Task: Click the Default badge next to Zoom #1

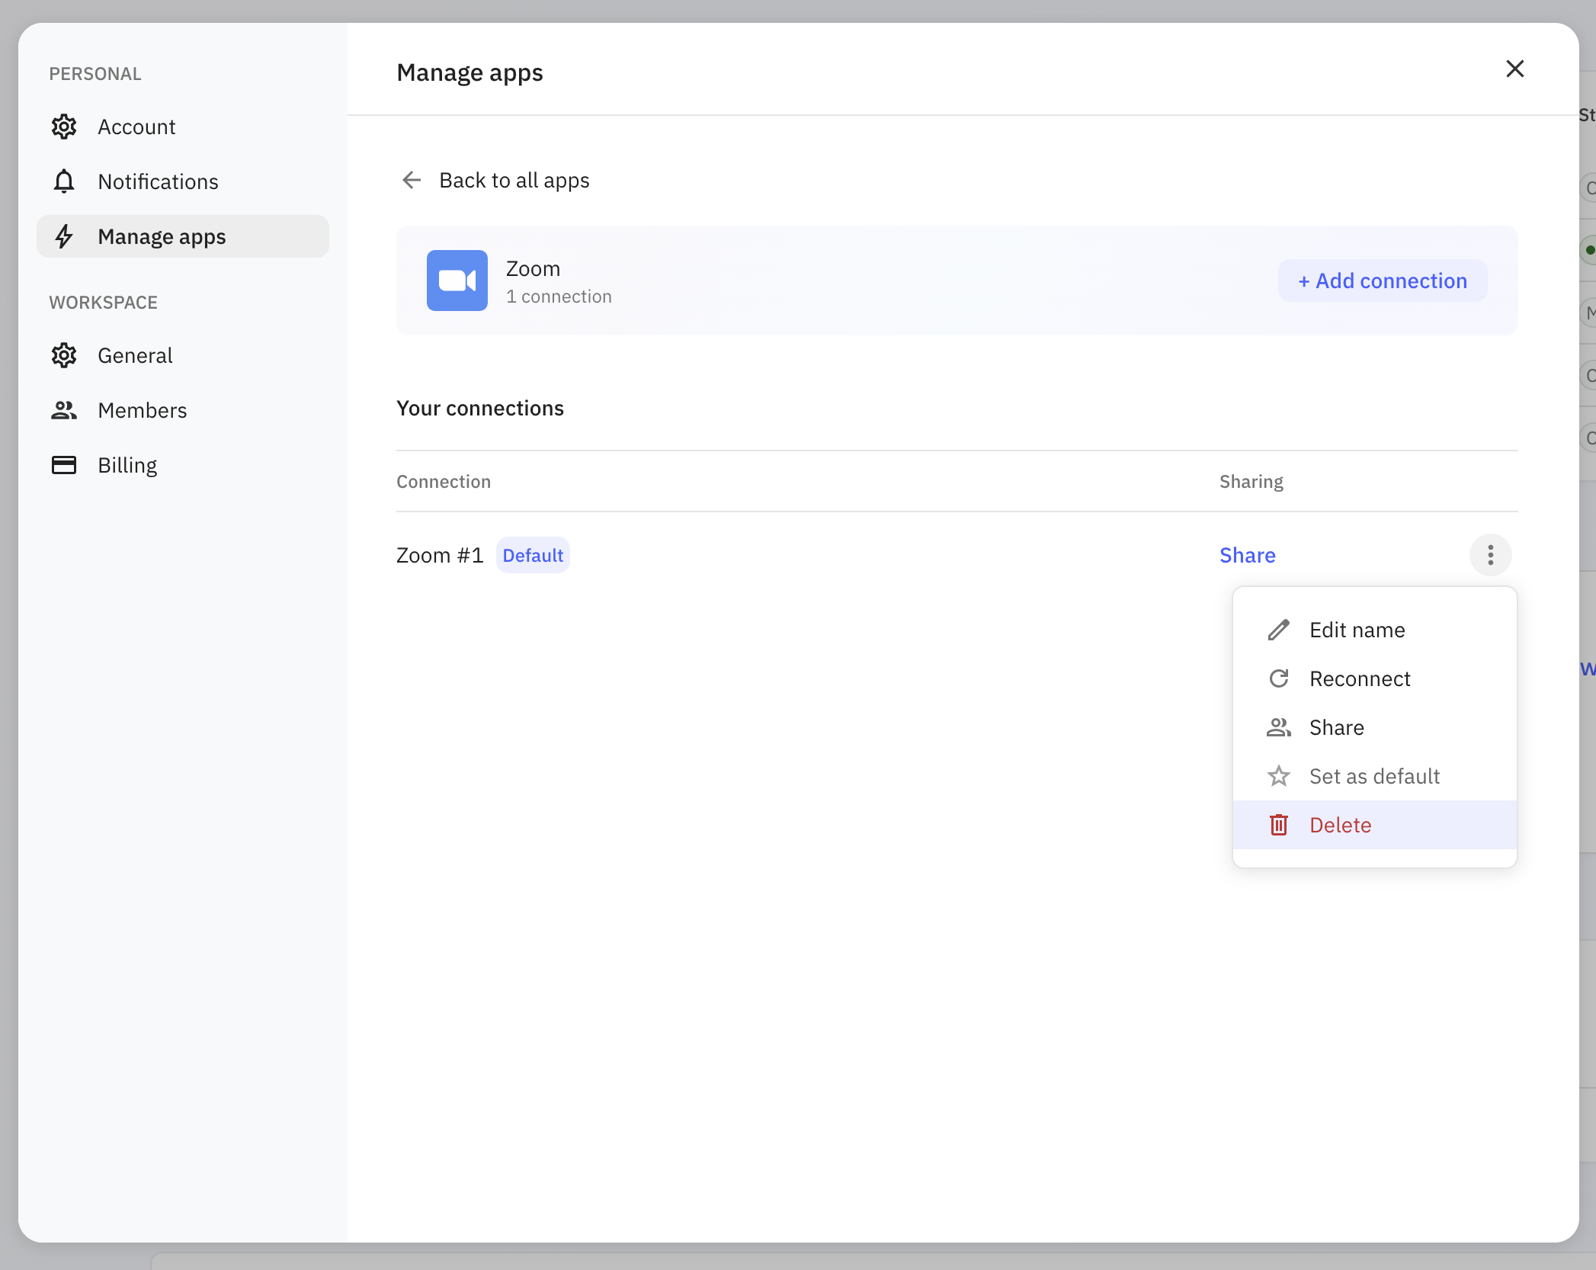Action: coord(533,555)
